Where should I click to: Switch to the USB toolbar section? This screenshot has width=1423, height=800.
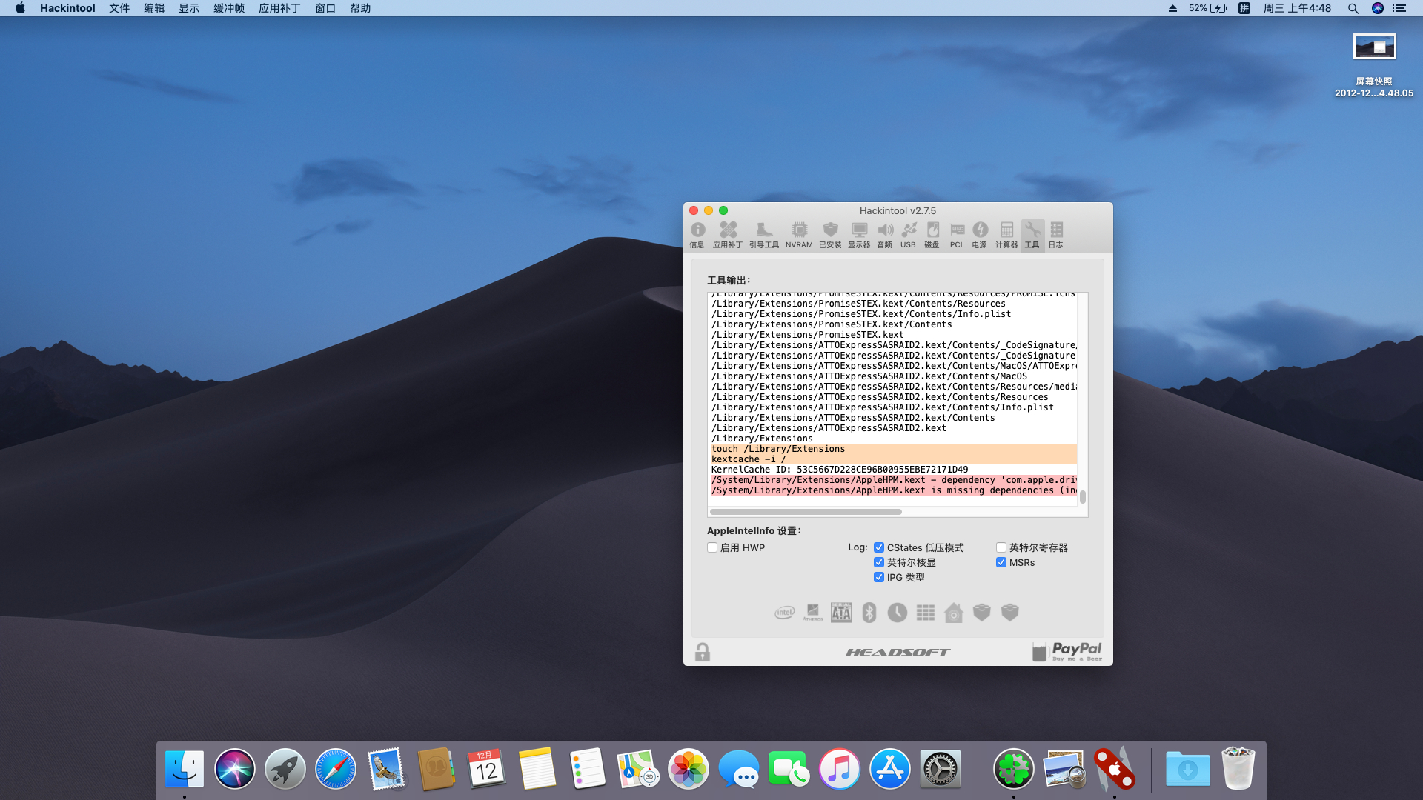[908, 235]
